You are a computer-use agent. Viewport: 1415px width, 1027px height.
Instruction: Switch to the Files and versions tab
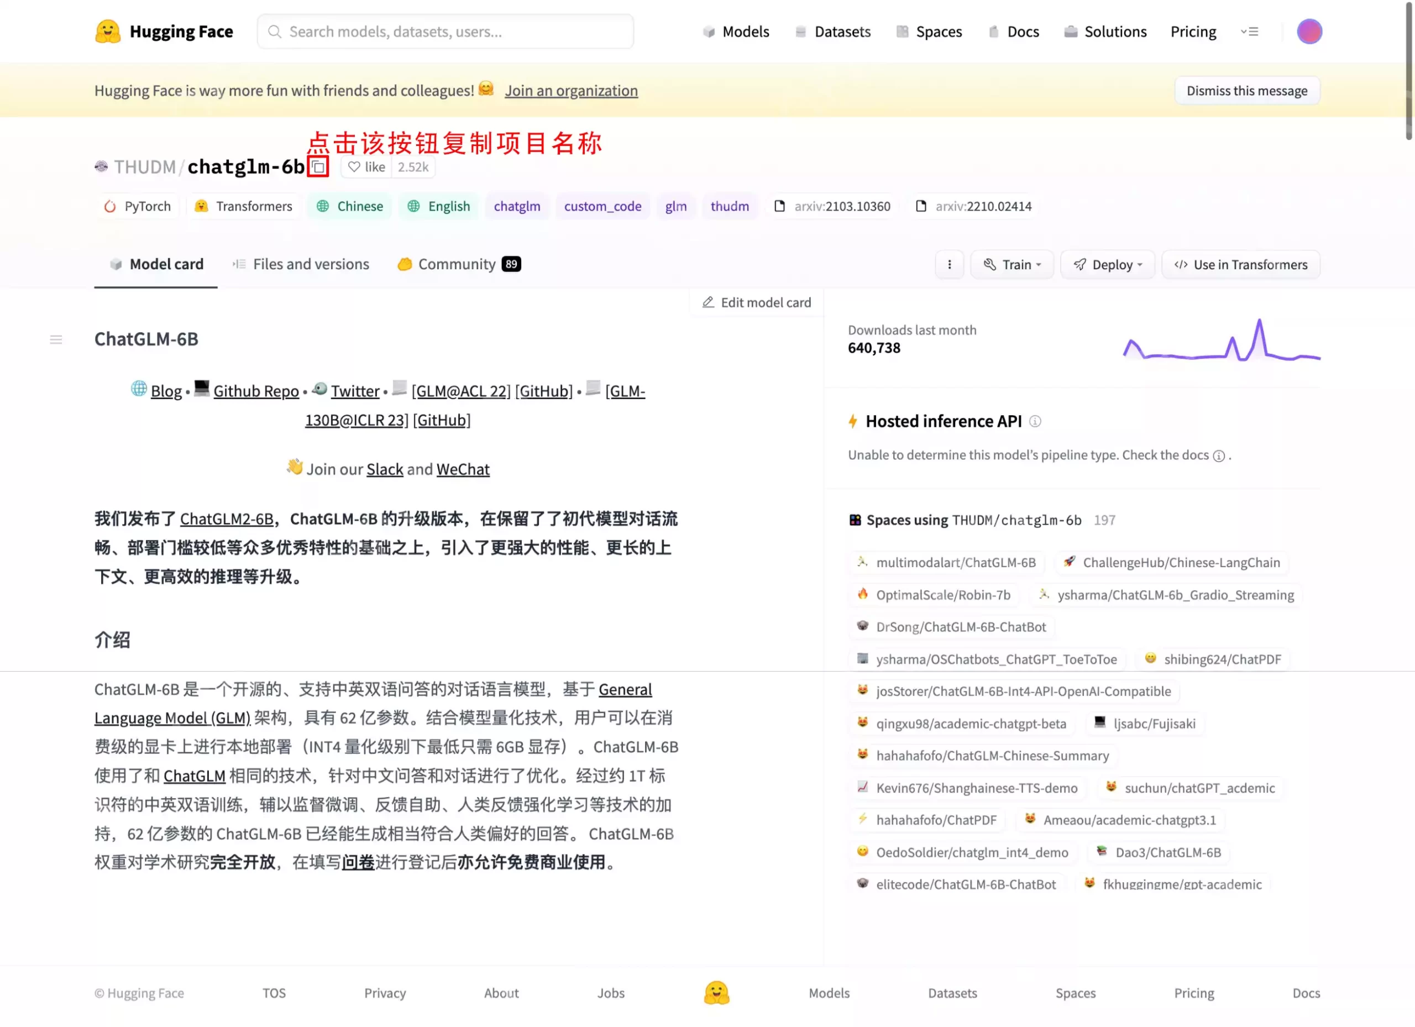(311, 264)
